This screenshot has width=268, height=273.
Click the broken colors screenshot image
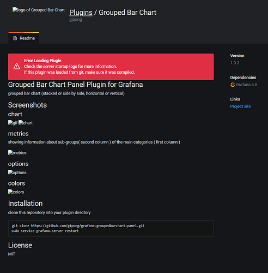[16, 192]
